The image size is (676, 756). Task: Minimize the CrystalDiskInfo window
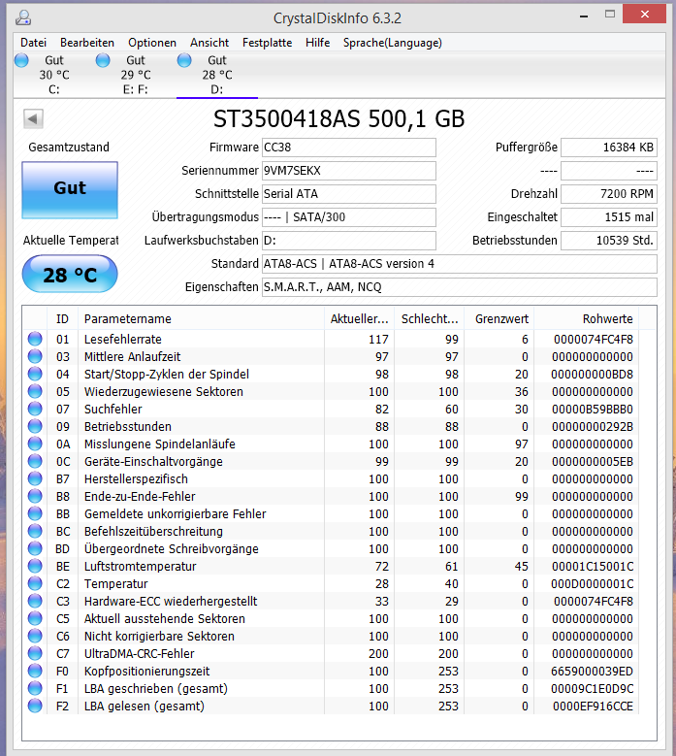pos(584,15)
